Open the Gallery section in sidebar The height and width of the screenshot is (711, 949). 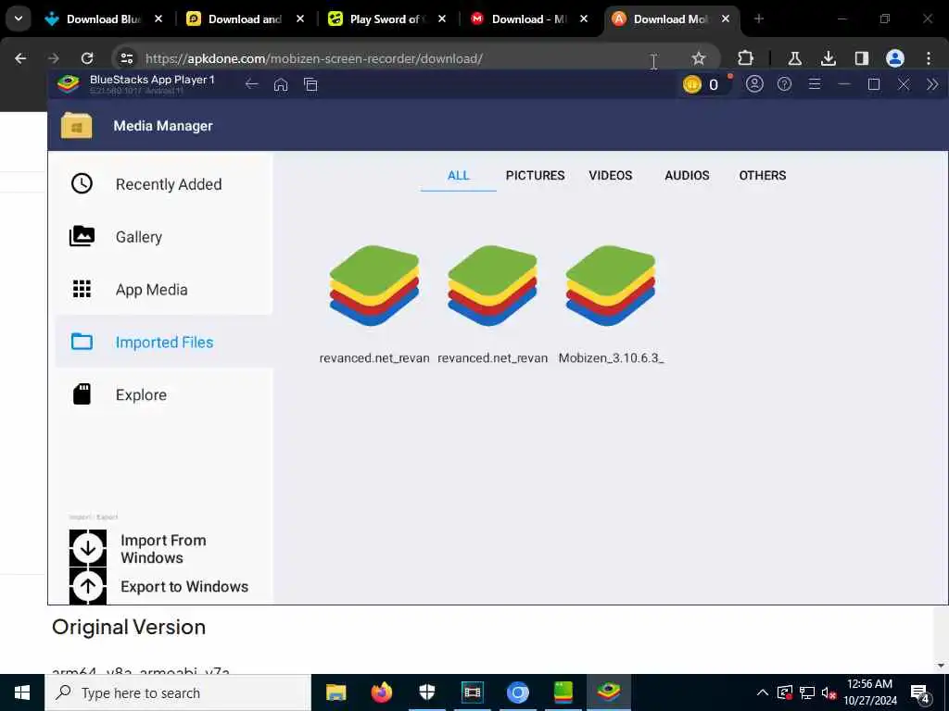[x=163, y=236]
